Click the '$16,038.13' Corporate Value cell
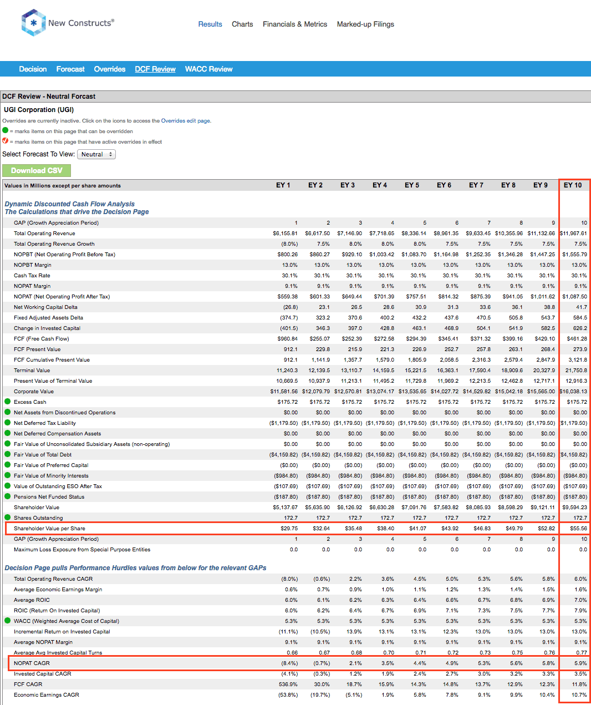Screen dimensions: 591x705 pyautogui.click(x=573, y=392)
